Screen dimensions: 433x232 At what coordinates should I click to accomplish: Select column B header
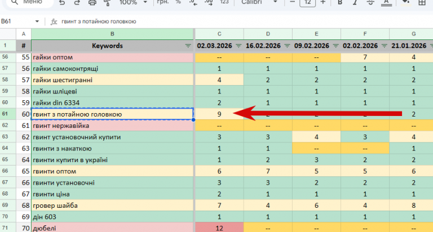click(112, 34)
